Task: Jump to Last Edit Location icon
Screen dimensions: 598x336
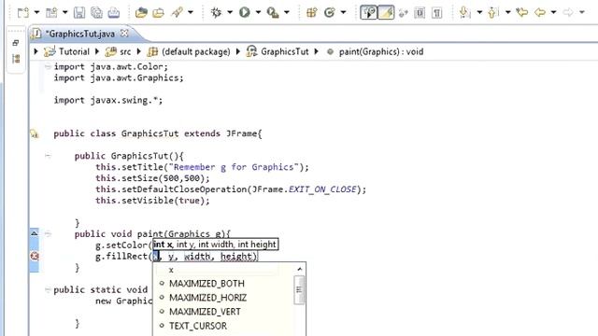Action: point(521,12)
